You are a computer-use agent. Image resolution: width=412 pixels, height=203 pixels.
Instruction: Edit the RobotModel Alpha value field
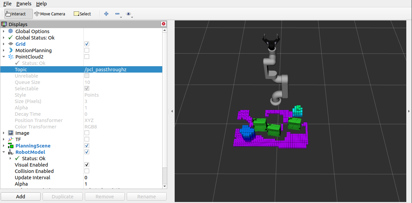pos(123,184)
